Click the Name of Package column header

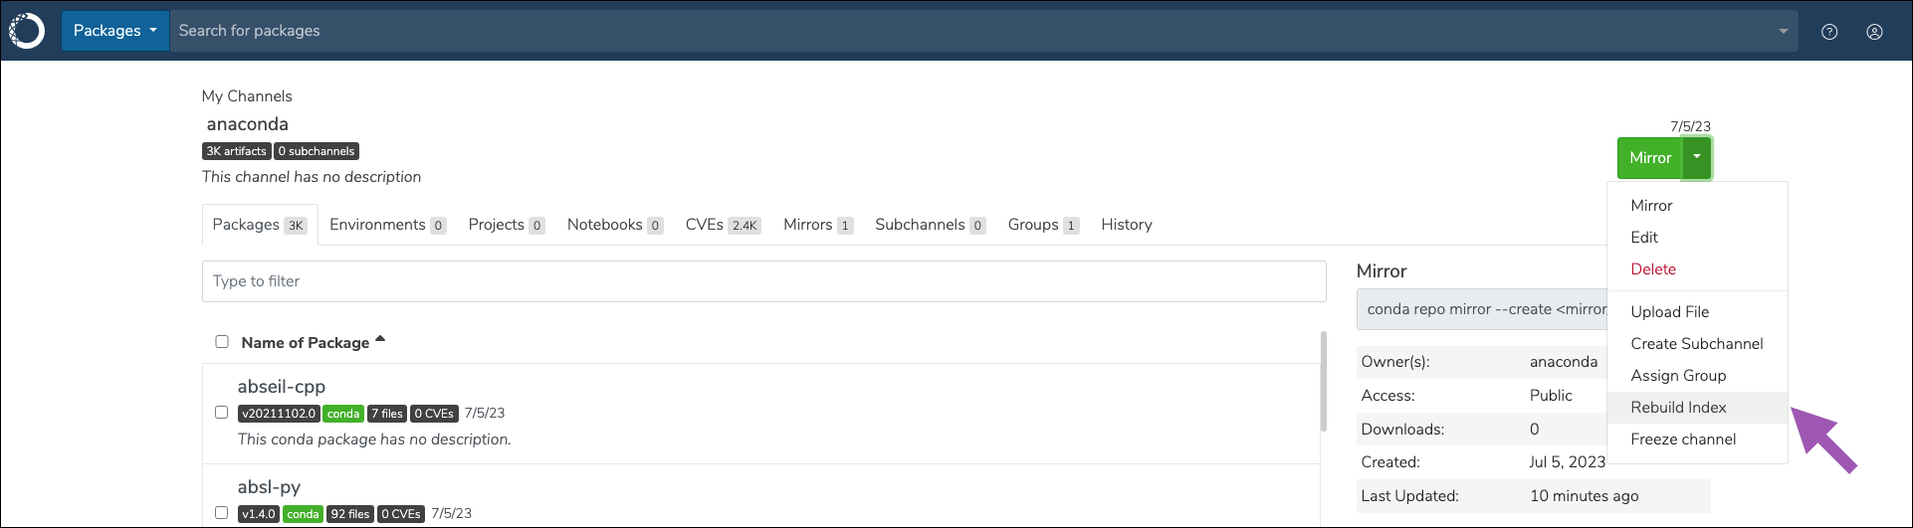[306, 343]
